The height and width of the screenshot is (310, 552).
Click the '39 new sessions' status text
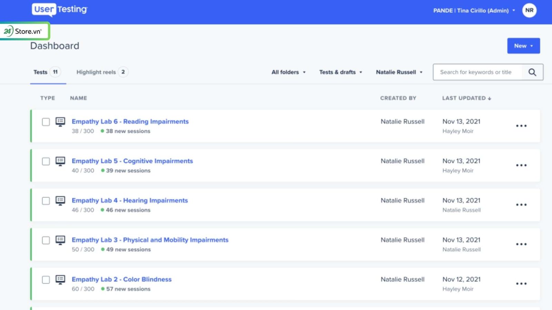pos(128,170)
